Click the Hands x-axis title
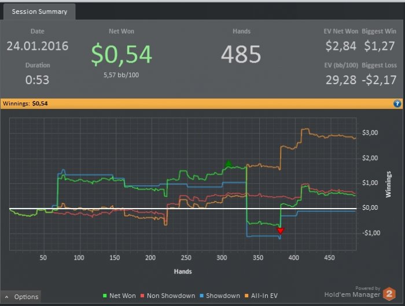Image resolution: width=405 pixels, height=306 pixels. (183, 271)
